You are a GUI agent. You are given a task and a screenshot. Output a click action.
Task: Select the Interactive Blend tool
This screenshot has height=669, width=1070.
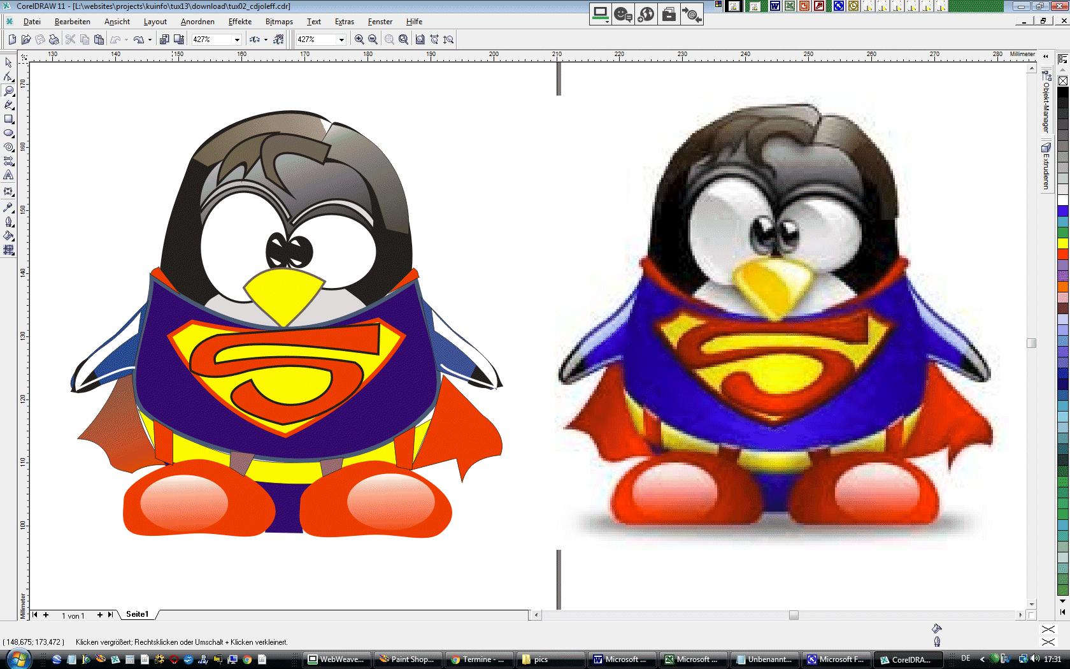click(8, 191)
